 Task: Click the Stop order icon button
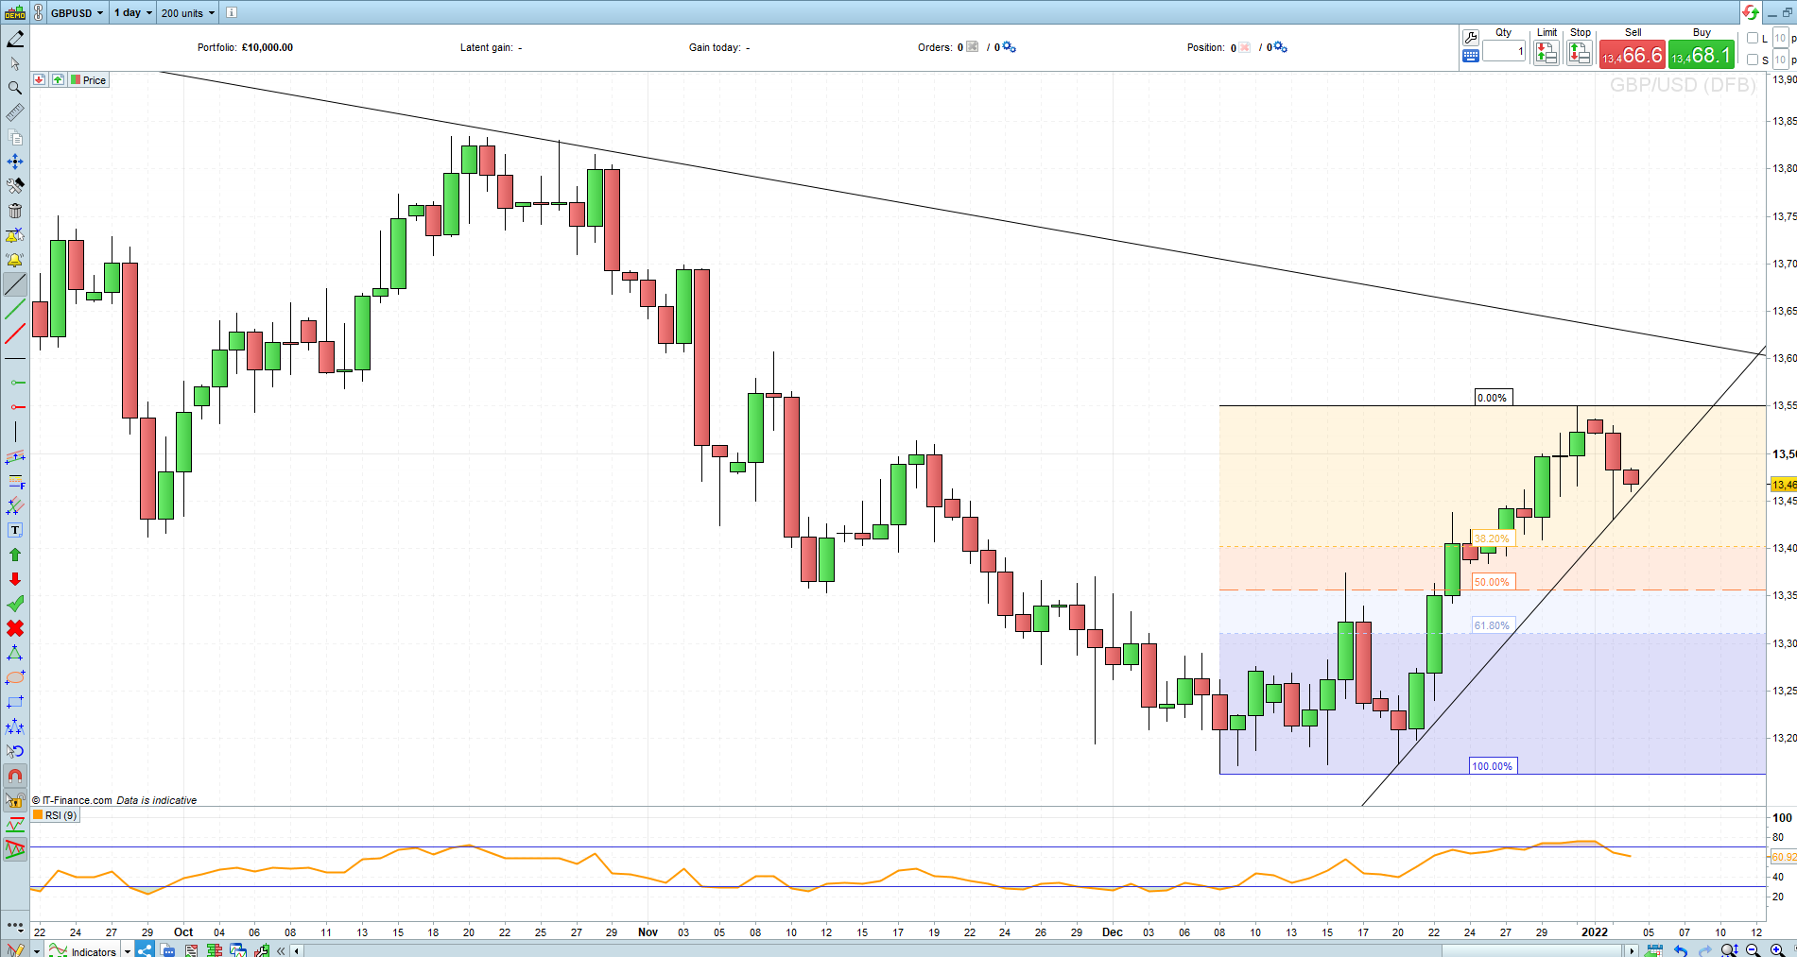point(1580,53)
